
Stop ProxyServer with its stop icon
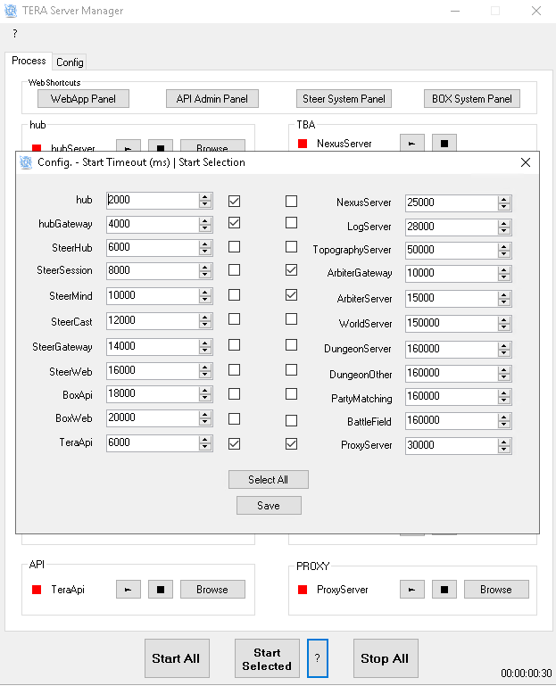click(x=444, y=590)
